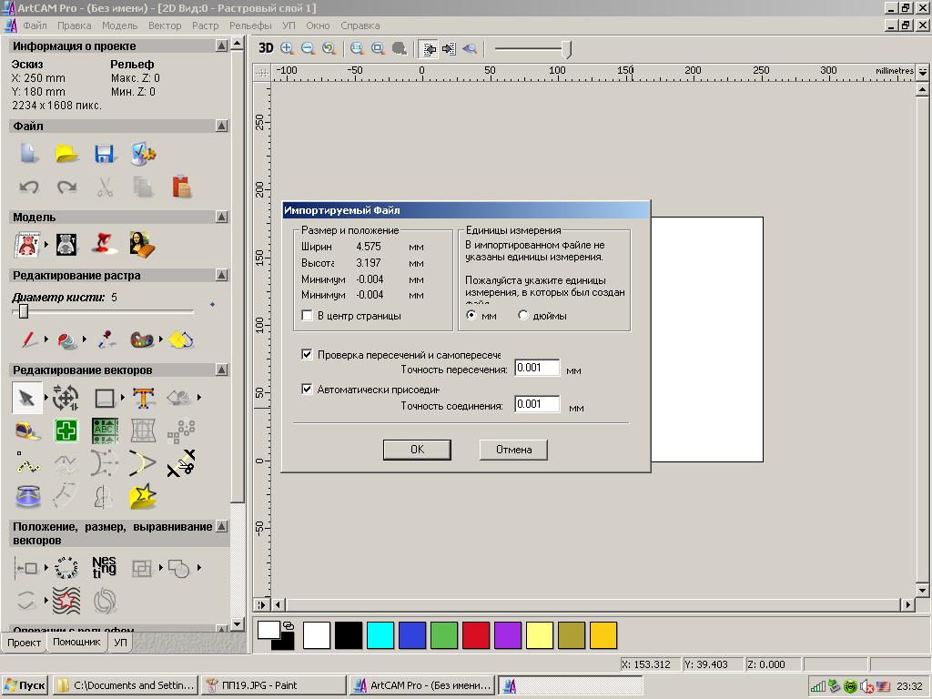Collapse 'Редактирование векторов' section
This screenshot has height=699, width=932.
click(x=222, y=370)
